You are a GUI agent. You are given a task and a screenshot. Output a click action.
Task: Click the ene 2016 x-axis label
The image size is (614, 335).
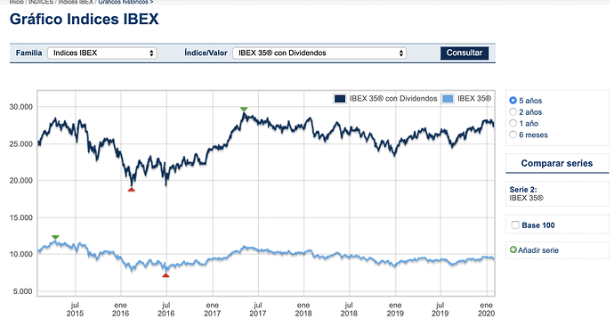click(121, 309)
